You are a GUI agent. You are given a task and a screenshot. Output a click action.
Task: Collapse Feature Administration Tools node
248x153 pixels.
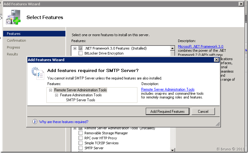pyautogui.click(x=56, y=95)
